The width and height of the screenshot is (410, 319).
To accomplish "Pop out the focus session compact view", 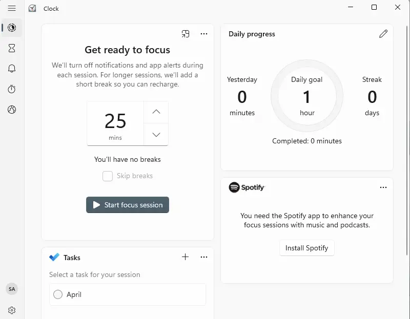I will pyautogui.click(x=186, y=33).
